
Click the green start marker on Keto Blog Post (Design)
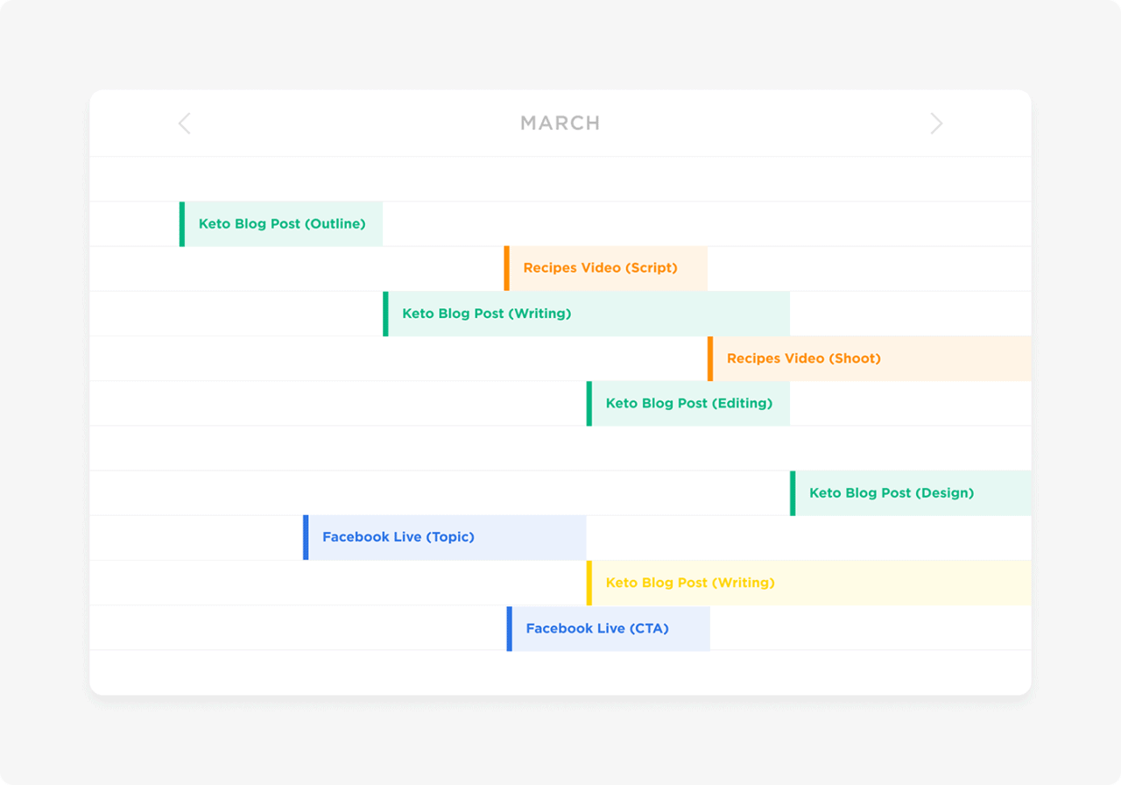pyautogui.click(x=794, y=492)
